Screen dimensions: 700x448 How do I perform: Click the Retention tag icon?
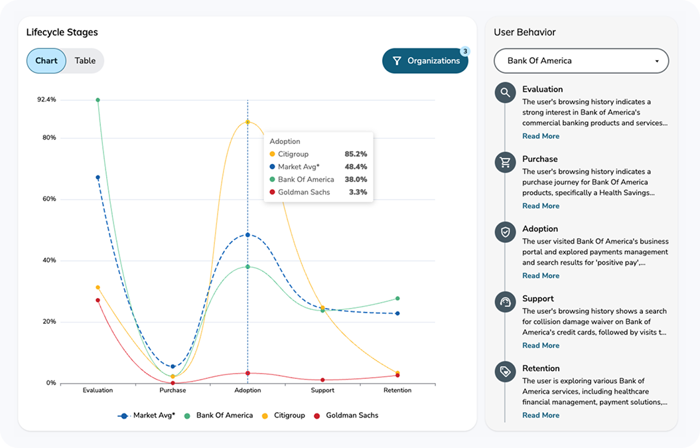point(505,372)
